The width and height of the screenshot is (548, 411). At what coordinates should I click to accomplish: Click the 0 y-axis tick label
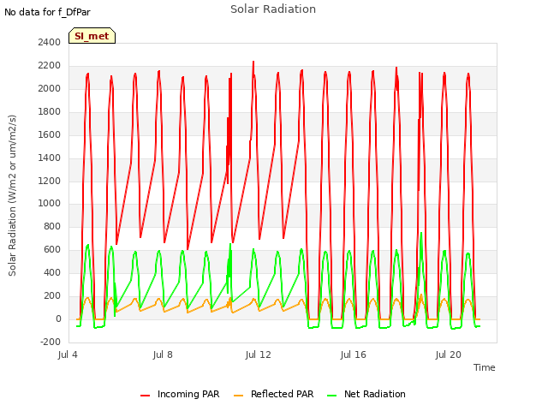point(58,319)
